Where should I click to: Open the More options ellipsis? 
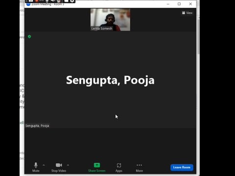tap(139, 165)
